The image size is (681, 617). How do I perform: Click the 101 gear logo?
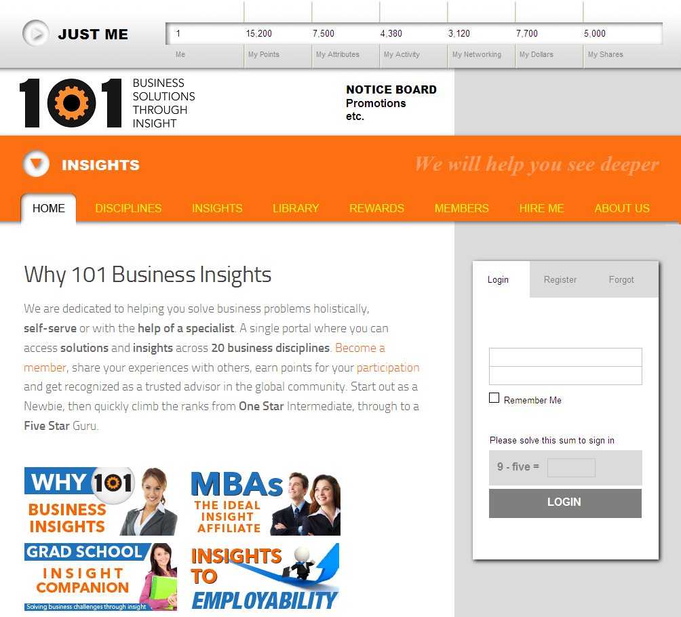71,103
